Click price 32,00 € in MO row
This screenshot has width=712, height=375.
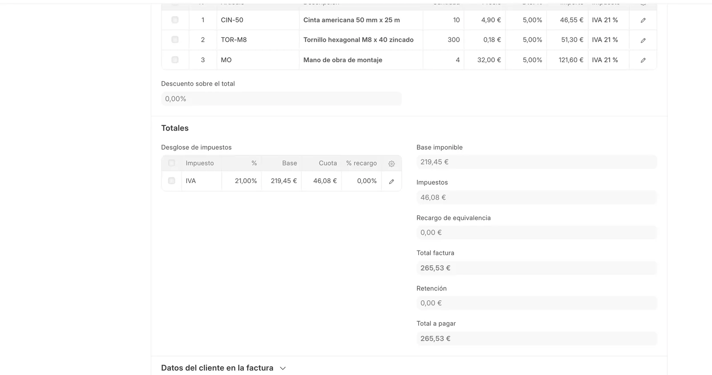[489, 60]
